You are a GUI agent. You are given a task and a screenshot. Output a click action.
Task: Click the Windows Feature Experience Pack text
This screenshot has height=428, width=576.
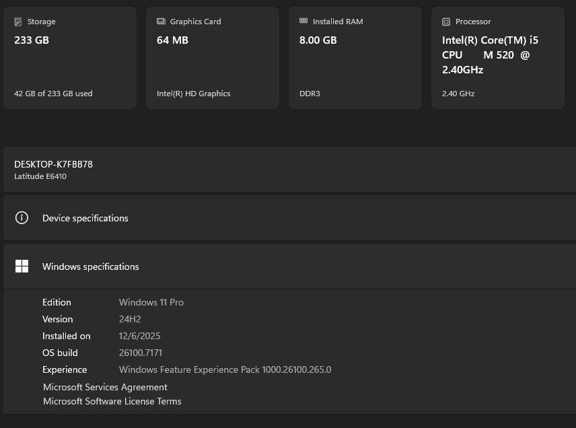tap(225, 369)
